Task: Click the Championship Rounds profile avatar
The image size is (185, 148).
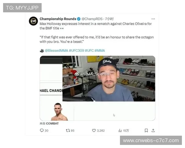Action: [x=33, y=21]
